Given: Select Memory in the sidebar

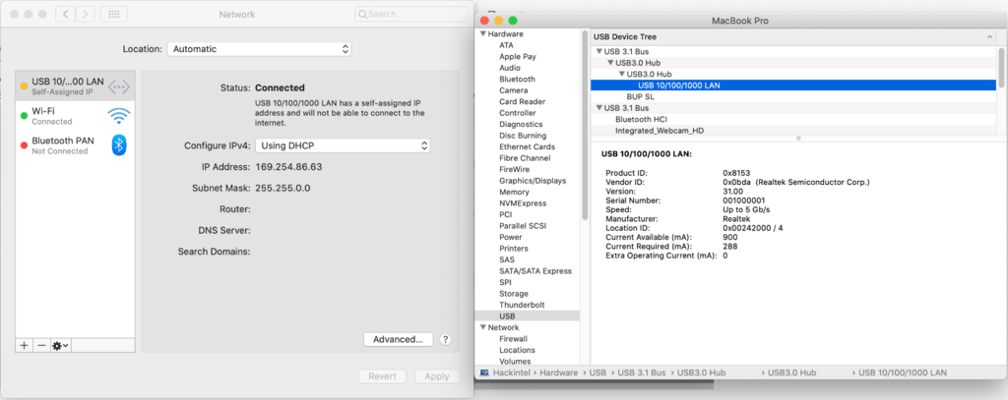Looking at the screenshot, I should (x=514, y=192).
